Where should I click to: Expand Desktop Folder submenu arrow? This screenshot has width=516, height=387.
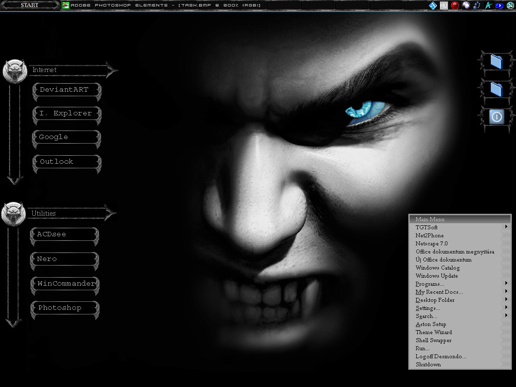(x=506, y=299)
